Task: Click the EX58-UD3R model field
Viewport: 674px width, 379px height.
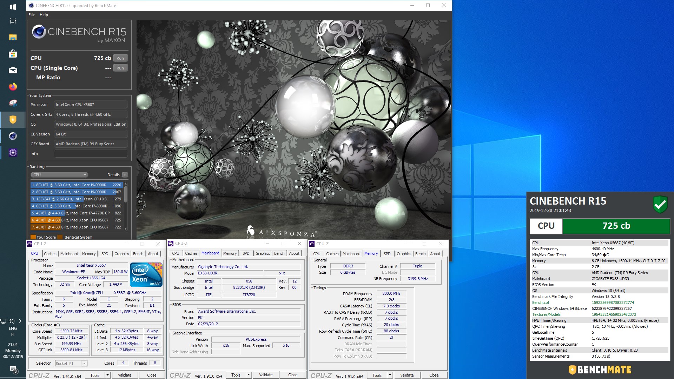Action: pos(230,273)
